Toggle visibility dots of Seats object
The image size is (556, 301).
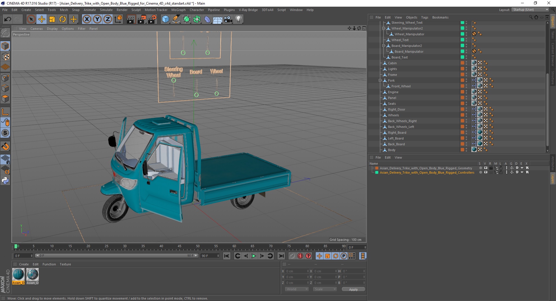pyautogui.click(x=466, y=104)
